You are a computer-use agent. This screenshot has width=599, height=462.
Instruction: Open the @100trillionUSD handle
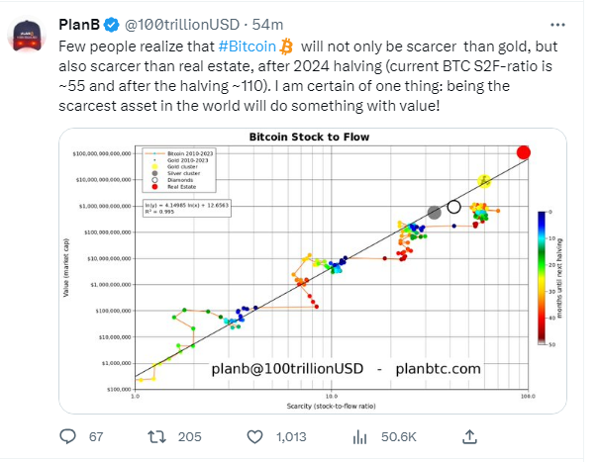tap(182, 25)
